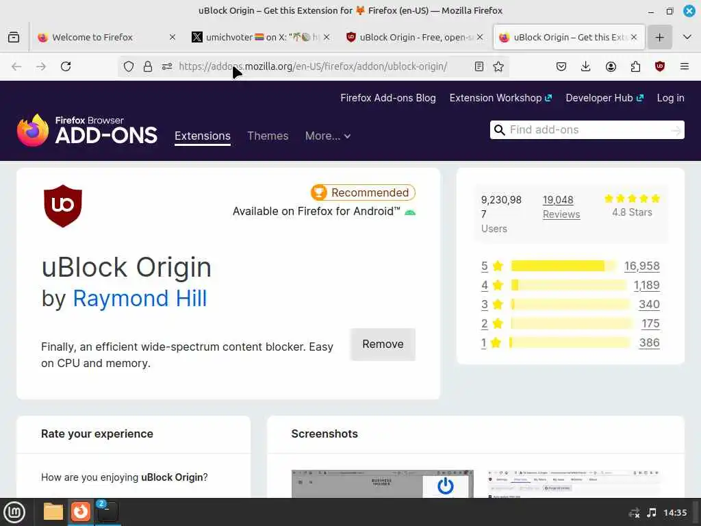Expand the list all tabs chevron

(687, 37)
